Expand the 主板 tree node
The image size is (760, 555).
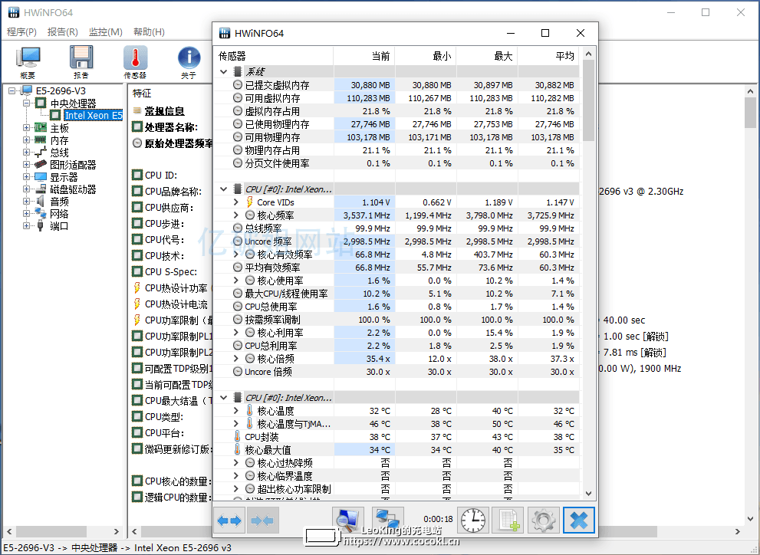[x=27, y=128]
